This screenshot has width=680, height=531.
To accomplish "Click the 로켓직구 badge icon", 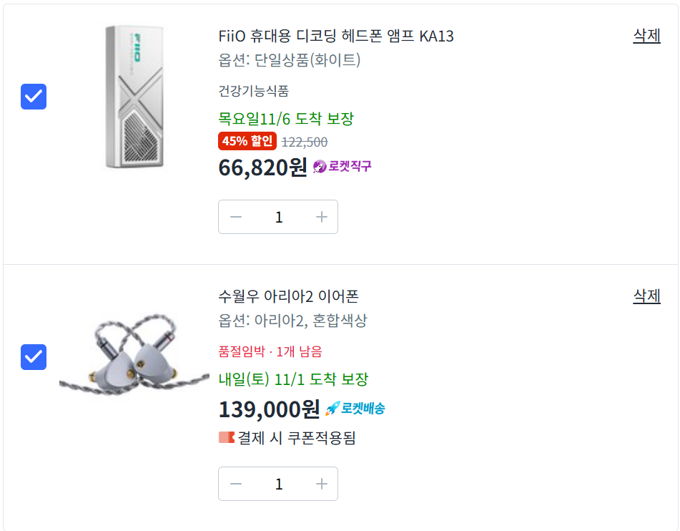I will (x=320, y=167).
